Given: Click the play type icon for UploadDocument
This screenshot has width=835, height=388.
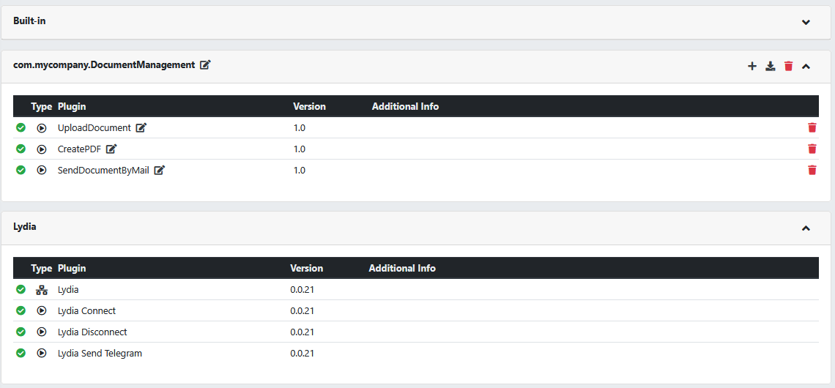Looking at the screenshot, I should (42, 127).
